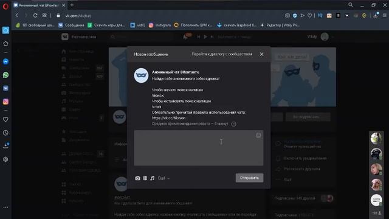Image resolution: width=389 pixels, height=219 pixels.
Task: Open "101 свободный ша..." bookmark
Action: coord(35,25)
